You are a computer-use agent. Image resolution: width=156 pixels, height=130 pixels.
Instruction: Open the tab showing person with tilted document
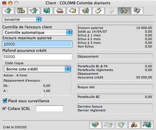pos(34,11)
